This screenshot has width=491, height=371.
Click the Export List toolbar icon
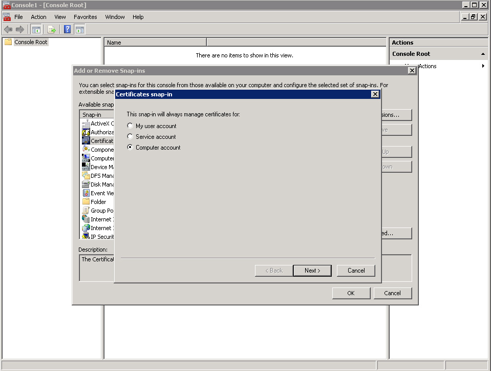(x=52, y=29)
